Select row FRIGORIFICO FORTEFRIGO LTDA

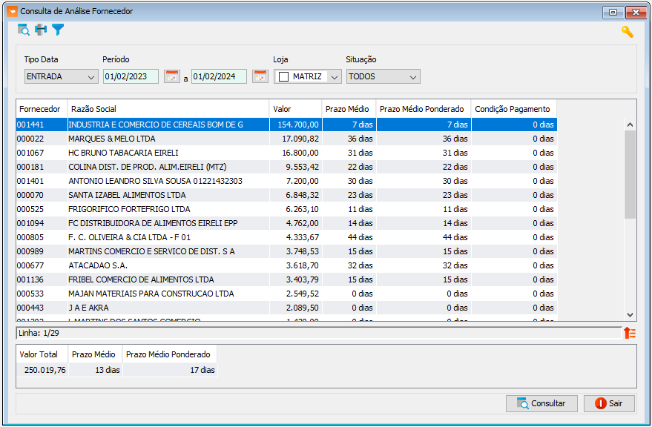pos(286,209)
